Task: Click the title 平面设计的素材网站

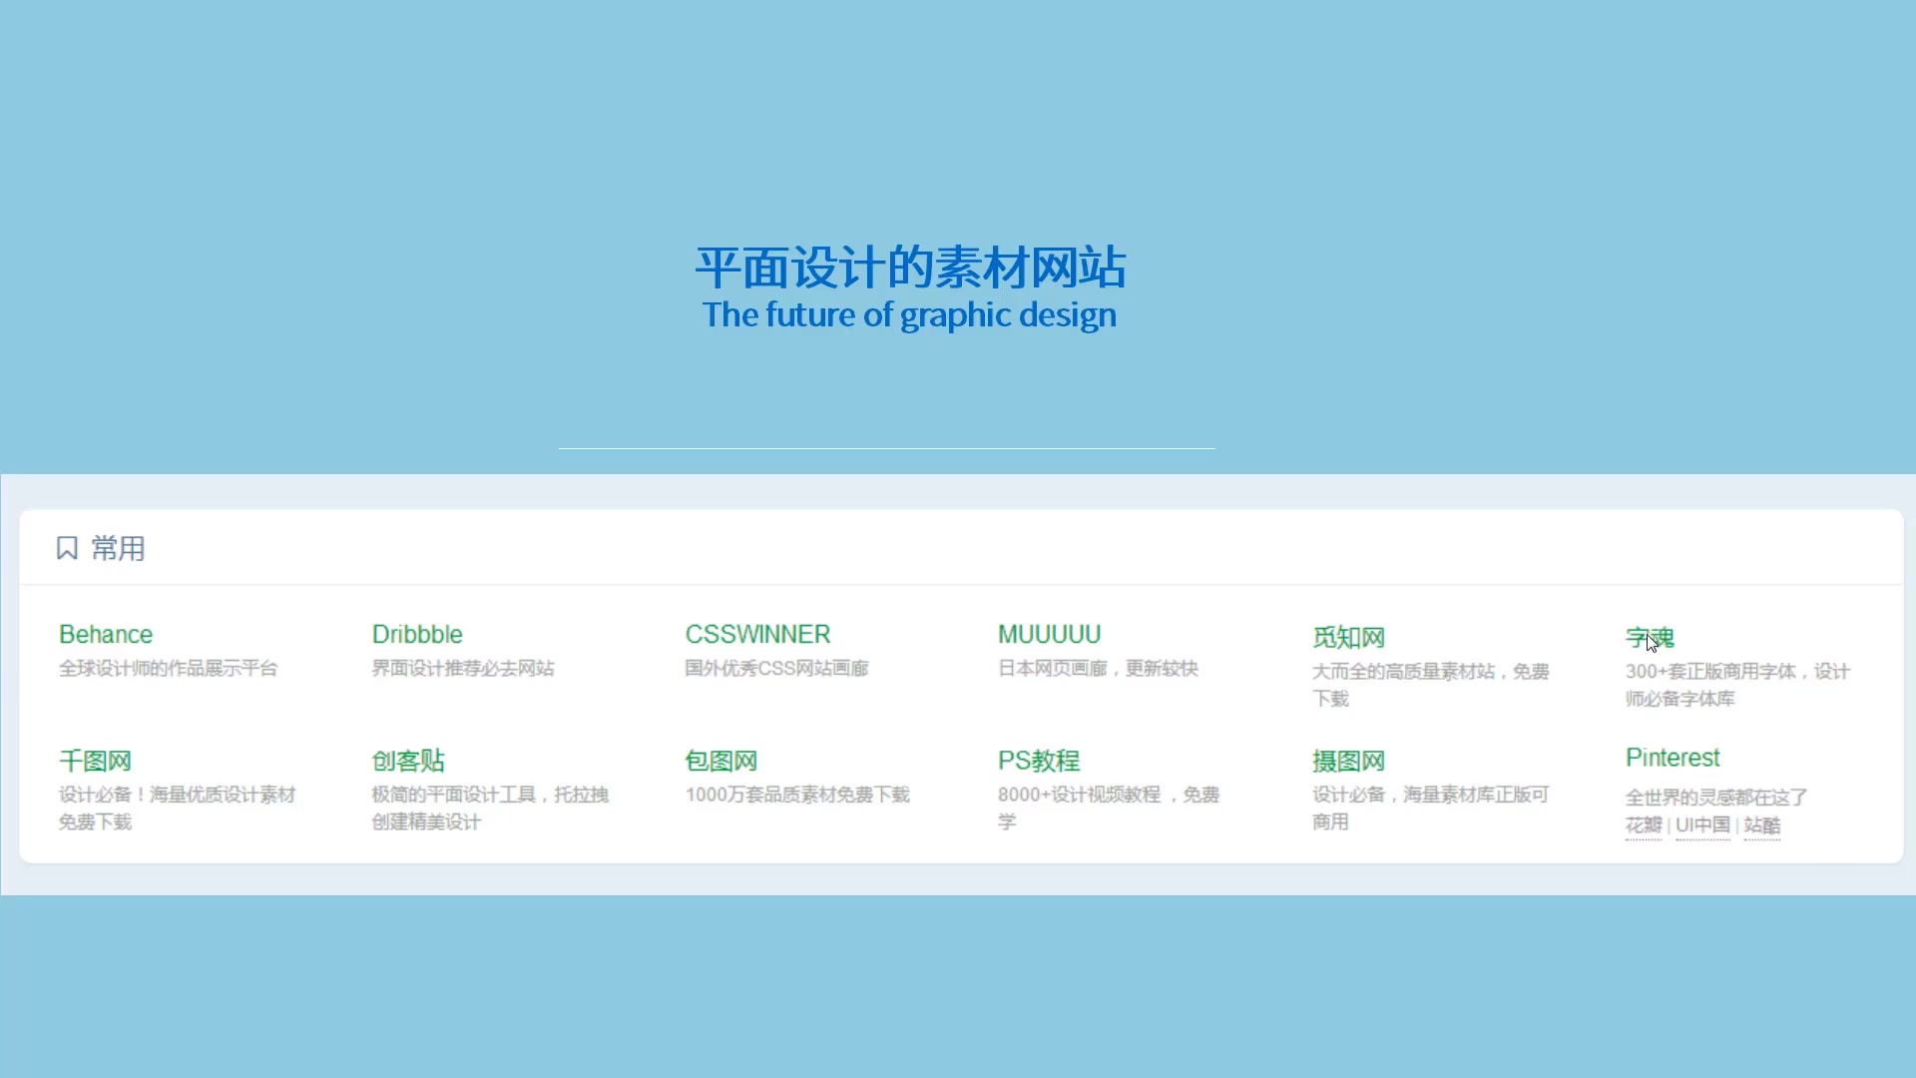Action: tap(910, 268)
